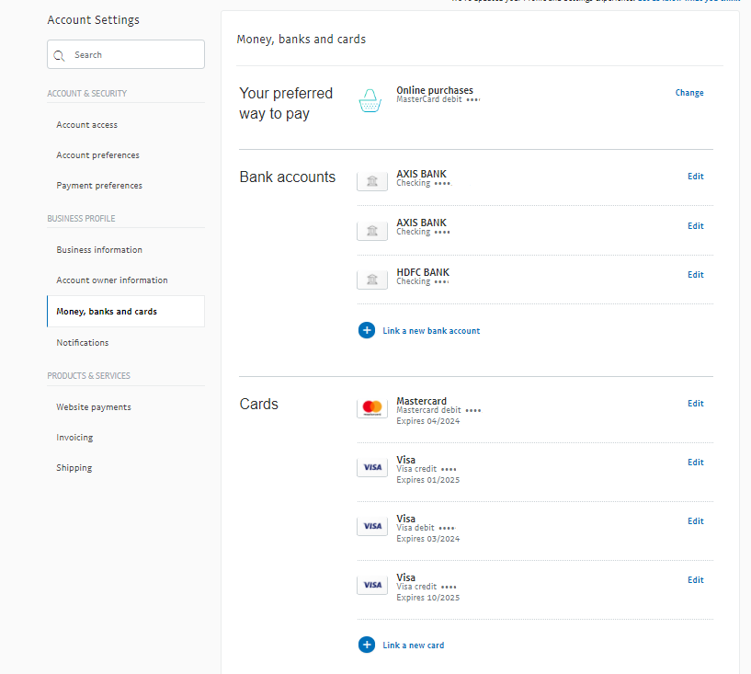
Task: Edit the Mastercard debit card
Action: [x=696, y=404]
